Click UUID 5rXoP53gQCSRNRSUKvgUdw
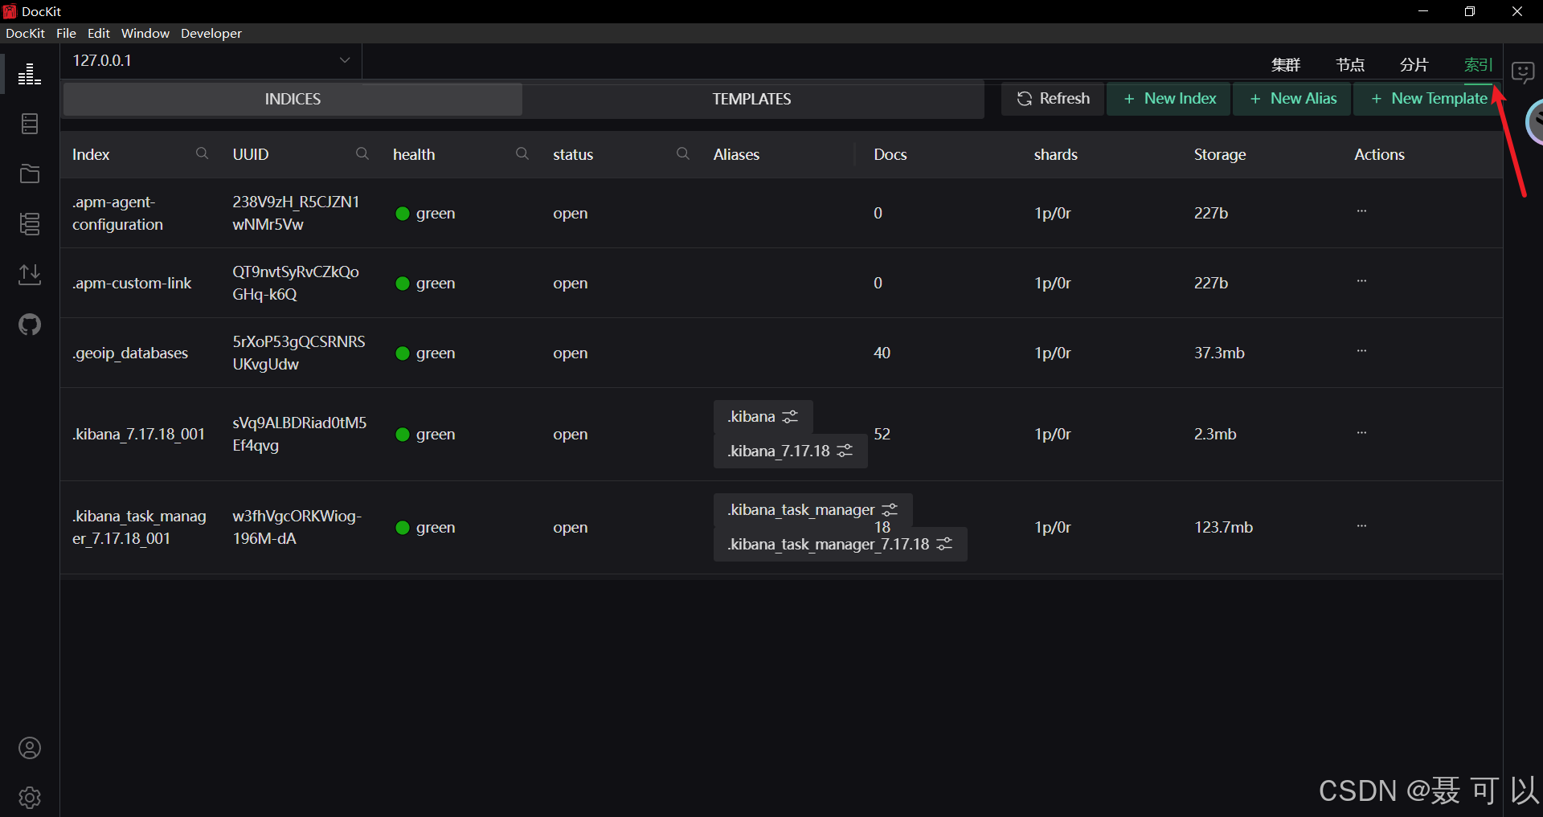Image resolution: width=1543 pixels, height=817 pixels. [x=299, y=353]
